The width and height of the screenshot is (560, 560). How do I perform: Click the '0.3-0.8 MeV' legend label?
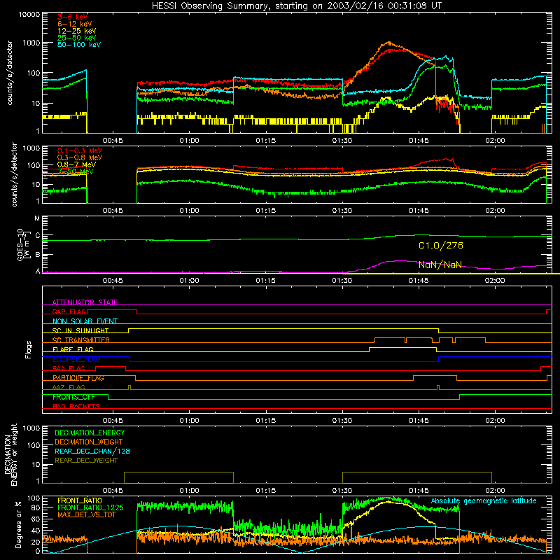(80, 157)
